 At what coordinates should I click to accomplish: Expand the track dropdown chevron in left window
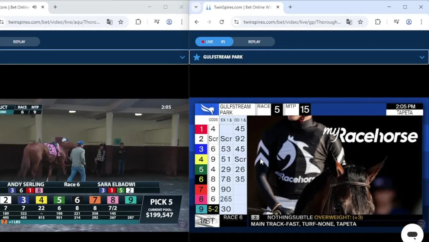click(182, 57)
